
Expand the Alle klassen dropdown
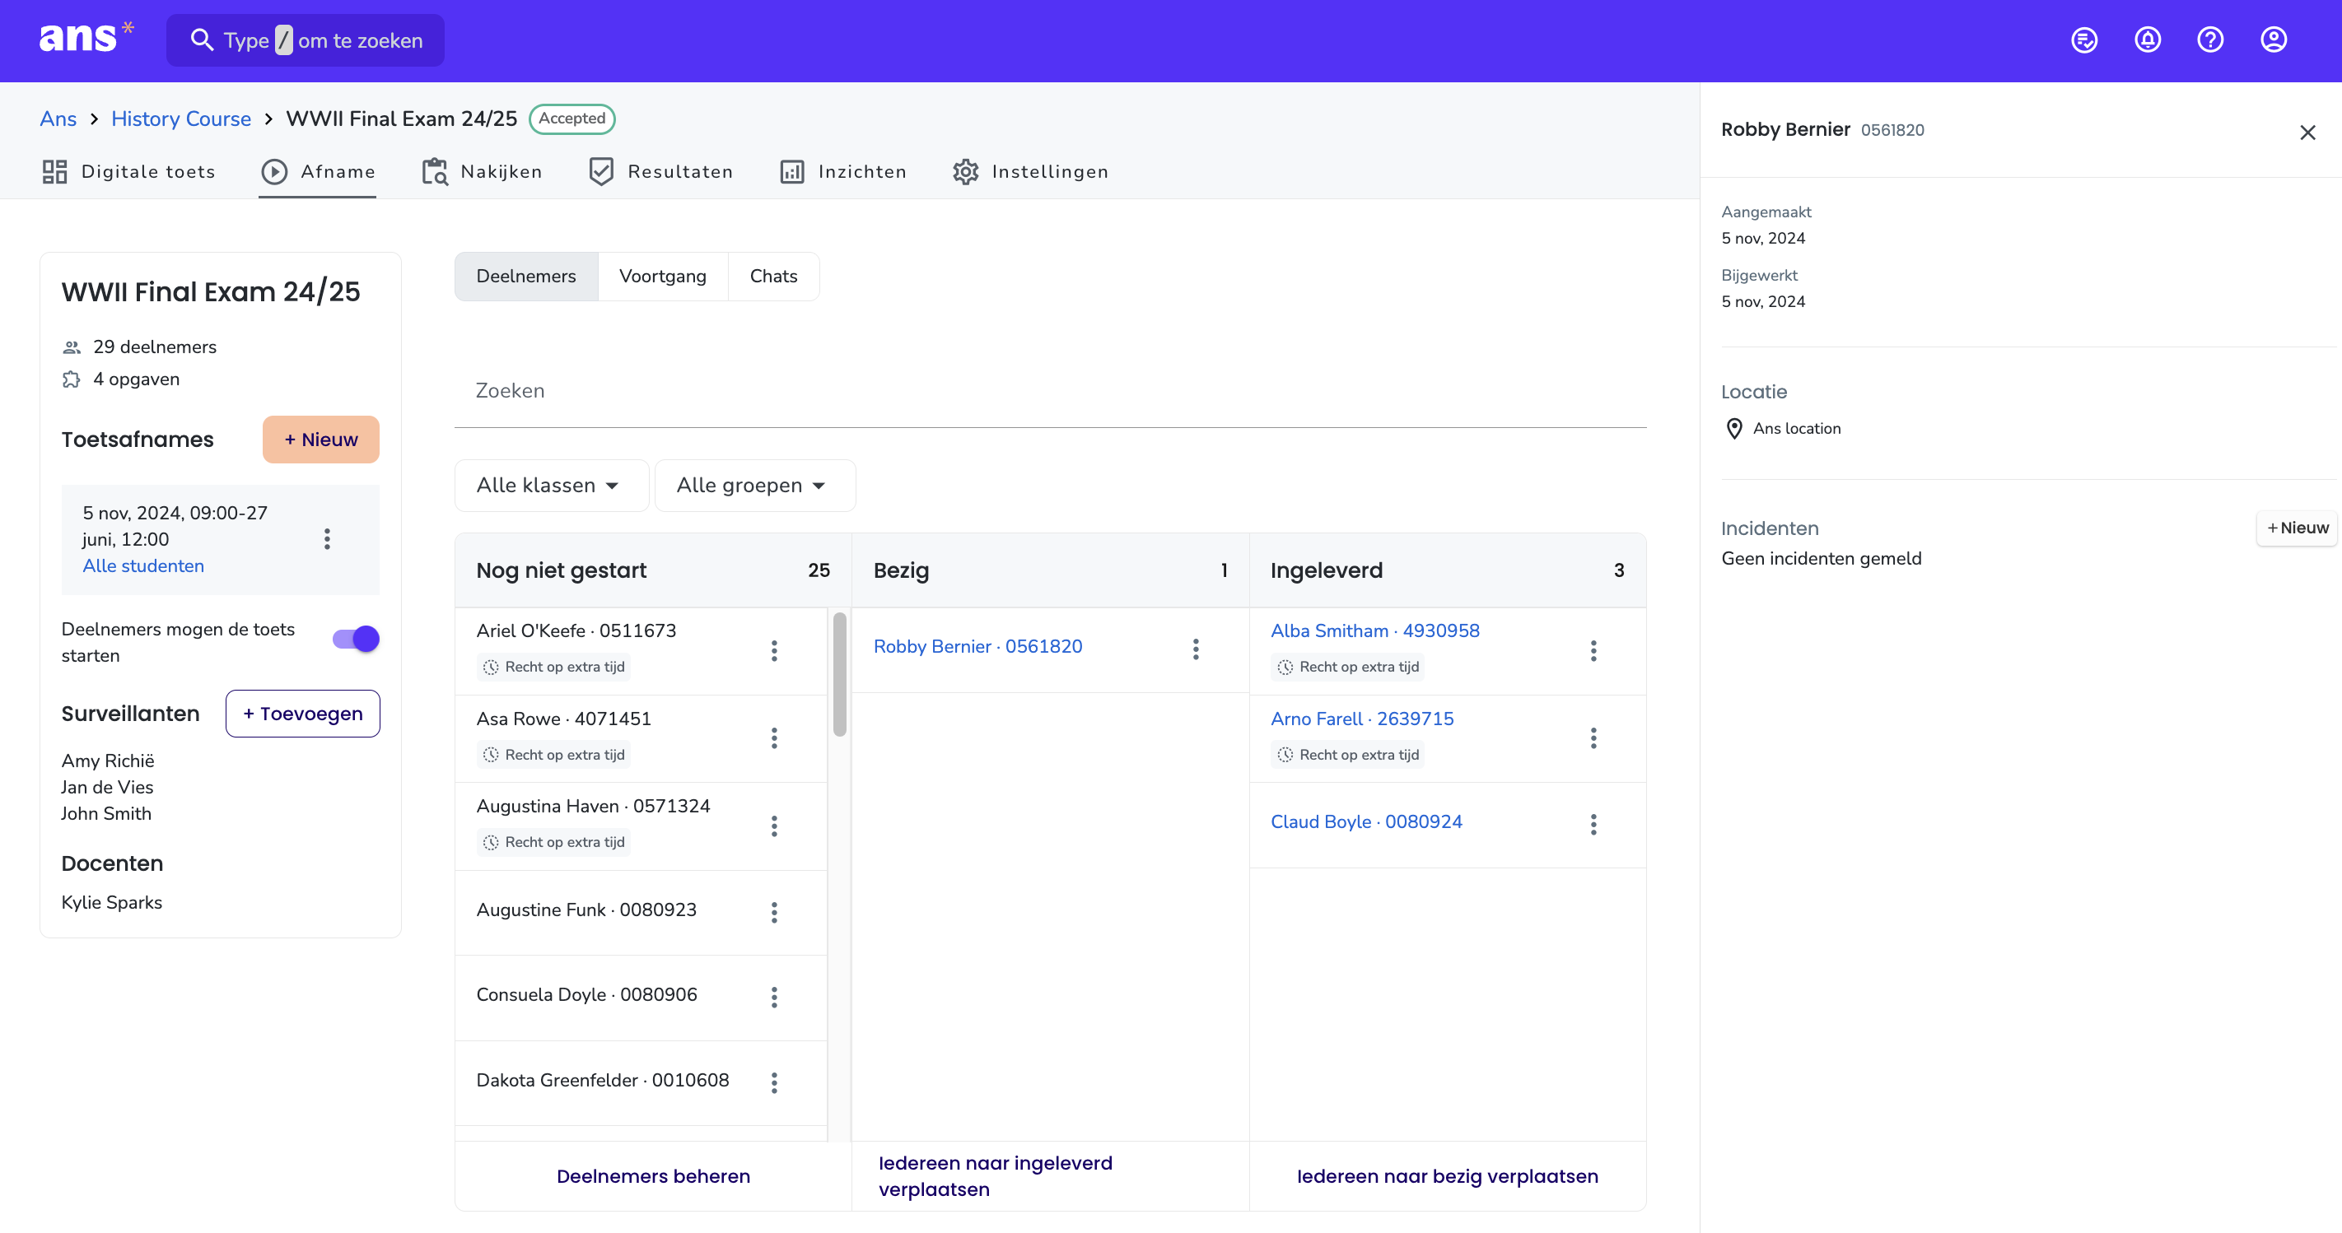click(x=551, y=485)
